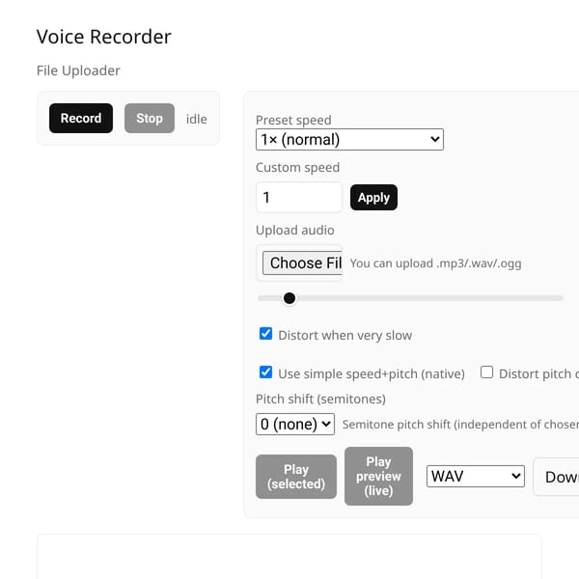Image resolution: width=579 pixels, height=579 pixels.
Task: Uncheck Use simple speed+pitch (native)
Action: point(266,372)
